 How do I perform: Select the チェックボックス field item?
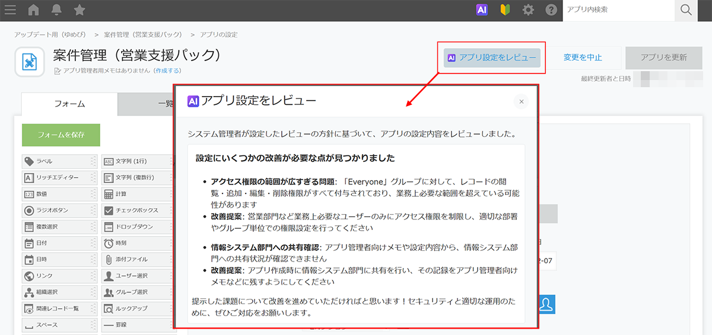coord(135,210)
